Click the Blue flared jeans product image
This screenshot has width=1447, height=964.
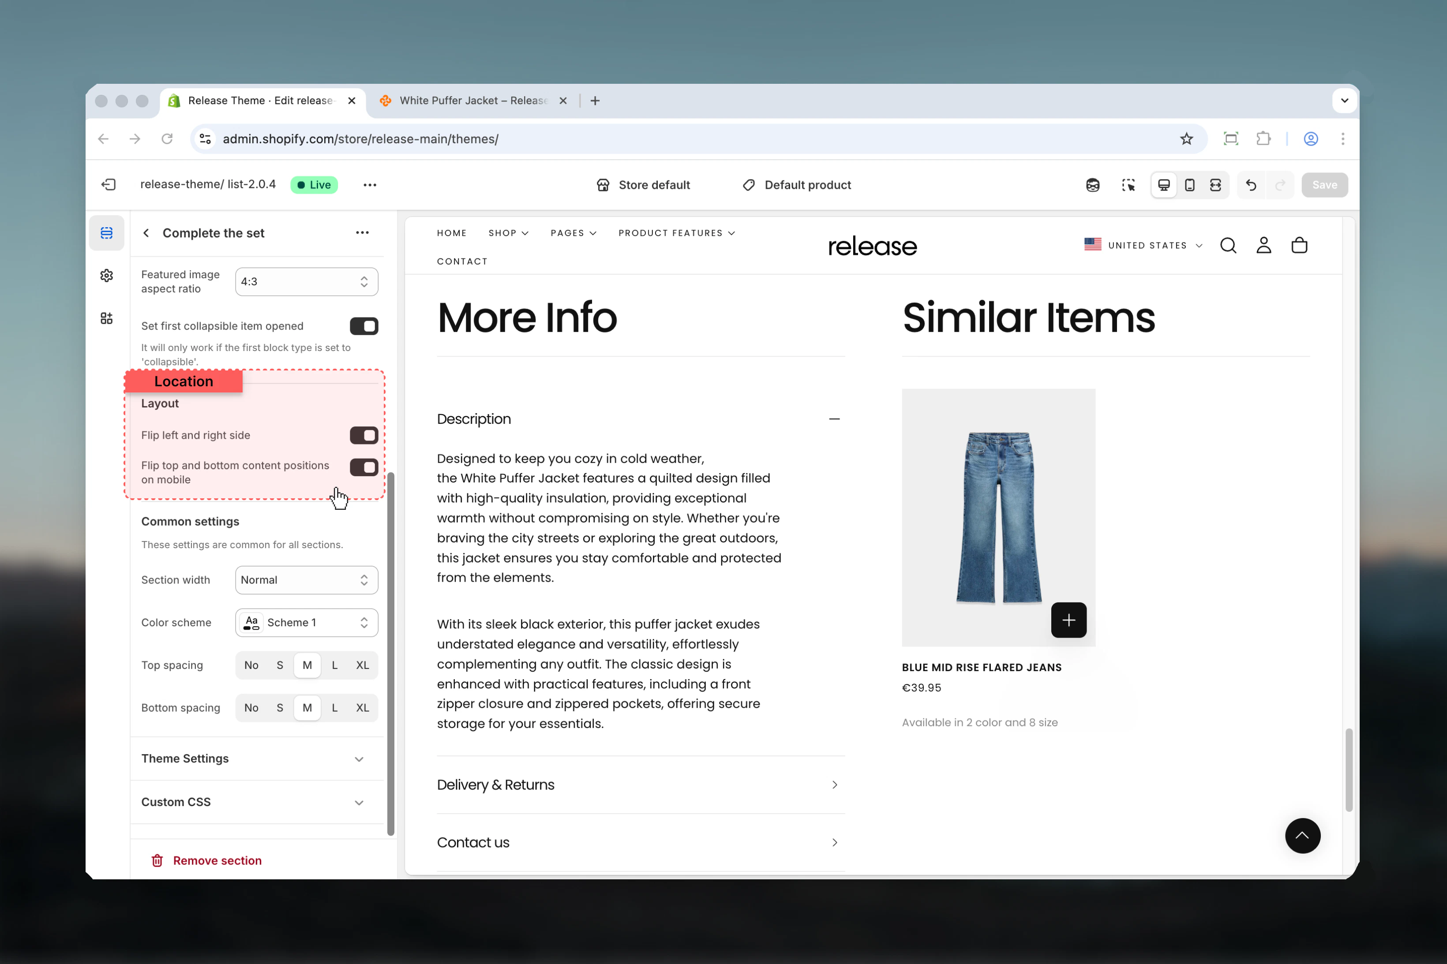[x=998, y=518]
